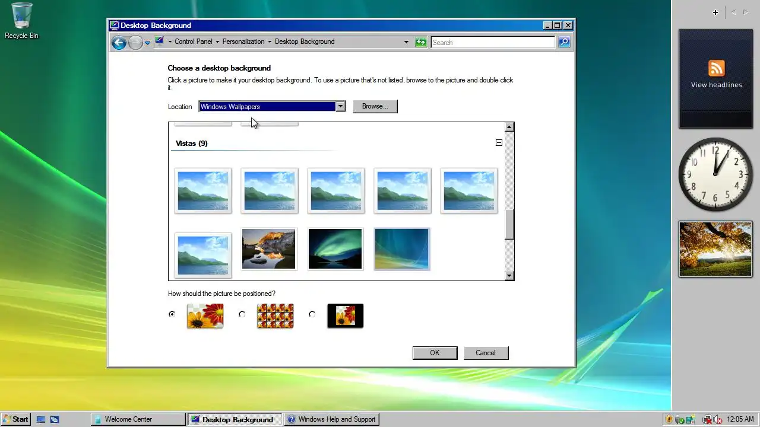Viewport: 760px width, 427px height.
Task: Expand the Control Panel breadcrumb arrow
Action: (217, 42)
